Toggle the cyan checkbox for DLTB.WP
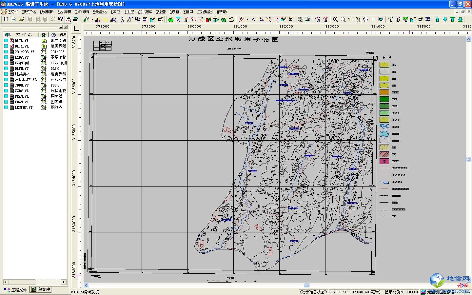Image resolution: width=472 pixels, height=295 pixels. pyautogui.click(x=6, y=41)
